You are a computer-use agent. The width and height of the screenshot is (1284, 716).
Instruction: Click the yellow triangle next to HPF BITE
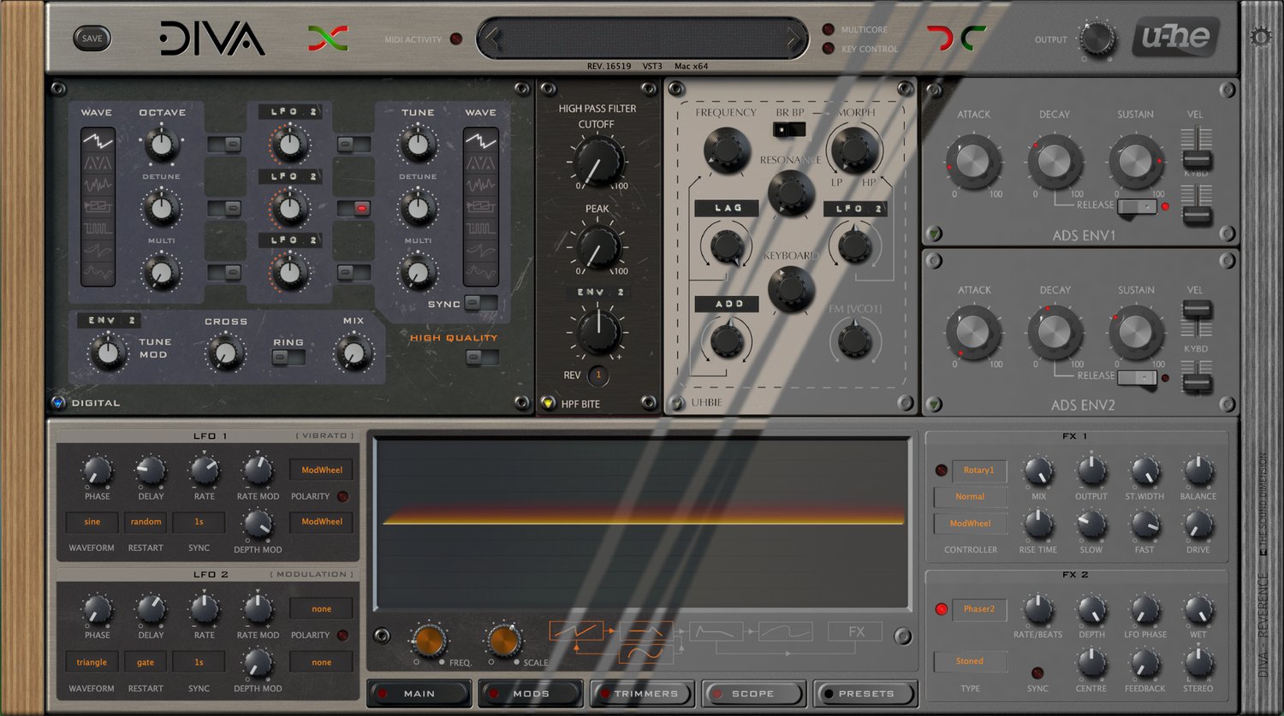548,403
